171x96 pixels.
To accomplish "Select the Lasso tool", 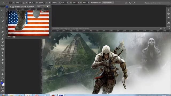I will click(x=2, y=18).
